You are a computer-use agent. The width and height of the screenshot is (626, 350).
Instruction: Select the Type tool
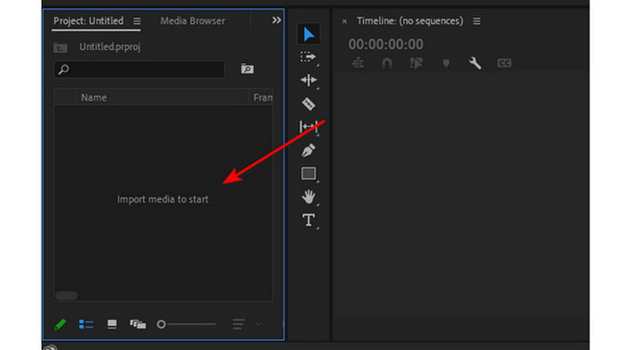pos(309,220)
